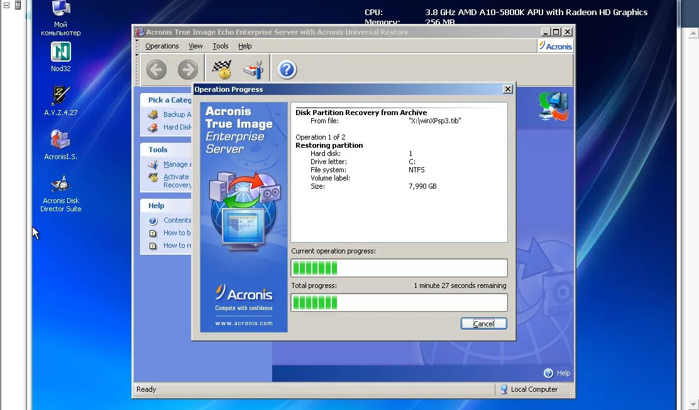Click the www.acronis.com text in dialog banner
This screenshot has height=410, width=699.
(x=244, y=323)
